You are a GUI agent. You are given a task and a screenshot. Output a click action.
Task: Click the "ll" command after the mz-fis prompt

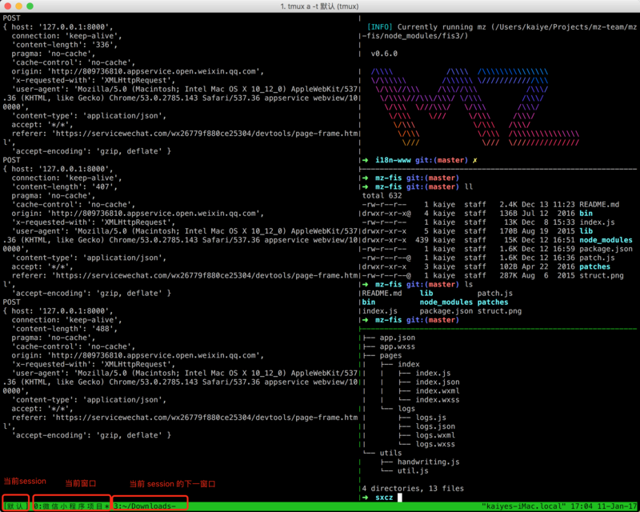point(469,186)
